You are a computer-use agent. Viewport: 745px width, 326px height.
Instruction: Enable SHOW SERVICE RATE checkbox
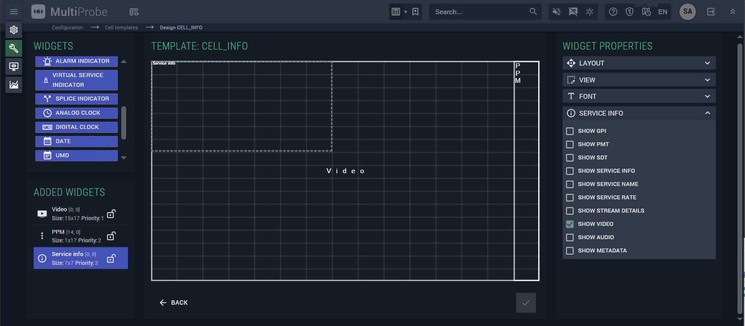click(570, 198)
